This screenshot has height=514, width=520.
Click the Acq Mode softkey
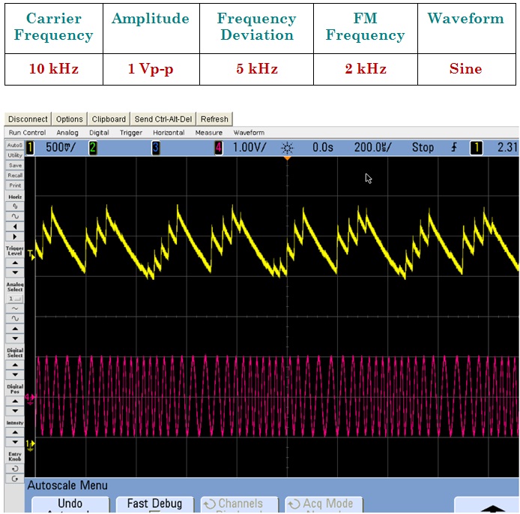[x=324, y=505]
